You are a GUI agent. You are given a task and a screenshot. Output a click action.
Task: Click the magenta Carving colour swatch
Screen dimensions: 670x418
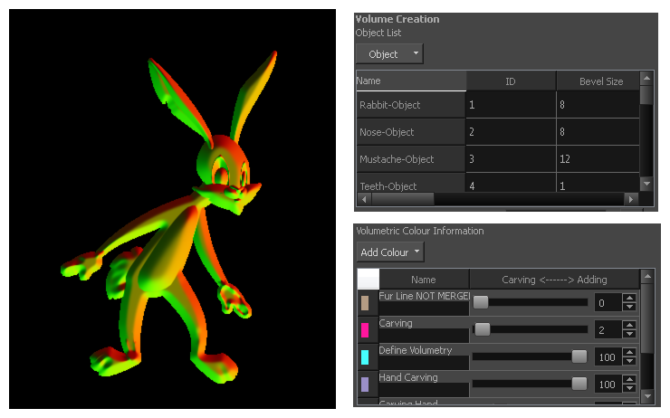(365, 330)
